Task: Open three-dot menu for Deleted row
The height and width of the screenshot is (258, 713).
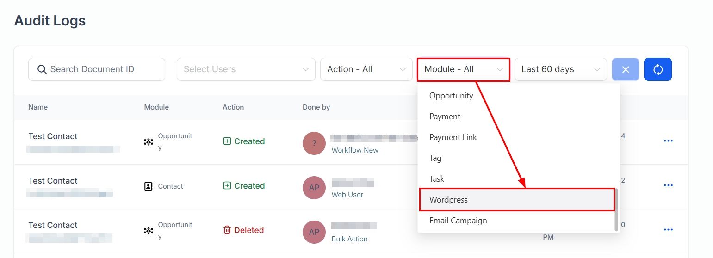Action: coord(668,230)
